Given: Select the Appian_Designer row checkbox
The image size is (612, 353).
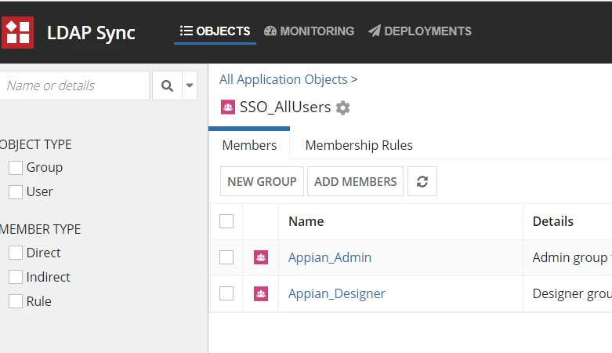Looking at the screenshot, I should click(226, 293).
